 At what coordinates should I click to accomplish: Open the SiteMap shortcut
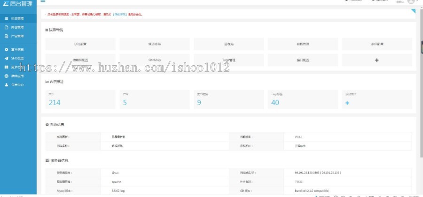coord(155,60)
